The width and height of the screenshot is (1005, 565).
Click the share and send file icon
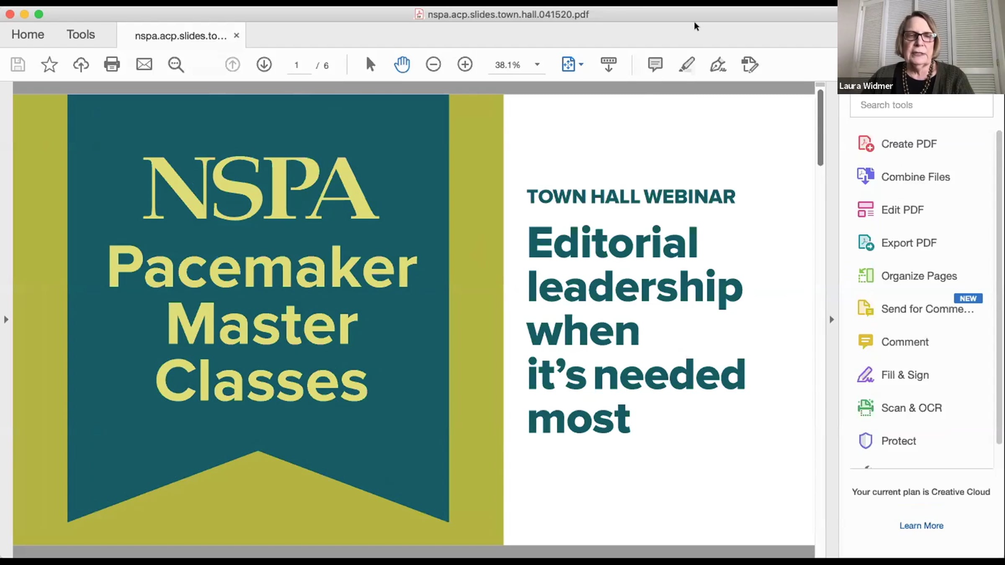(x=750, y=65)
